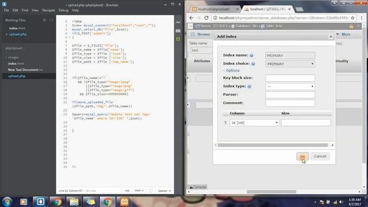Expand the phpUpload project dropdown
The width and height of the screenshot is (368, 207).
pyautogui.click(x=15, y=48)
